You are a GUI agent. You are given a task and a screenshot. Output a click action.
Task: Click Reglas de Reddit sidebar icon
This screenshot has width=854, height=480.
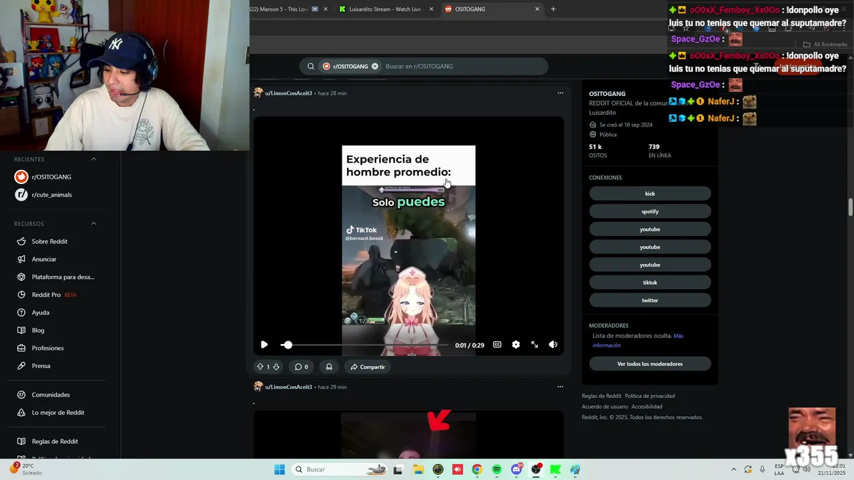(x=21, y=441)
